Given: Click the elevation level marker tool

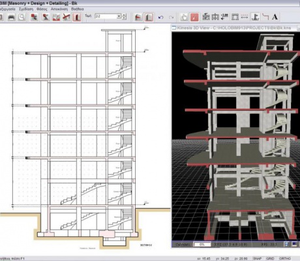Looking at the screenshot, I should (224, 17).
